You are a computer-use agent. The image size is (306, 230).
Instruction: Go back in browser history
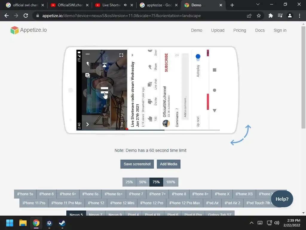click(7, 16)
